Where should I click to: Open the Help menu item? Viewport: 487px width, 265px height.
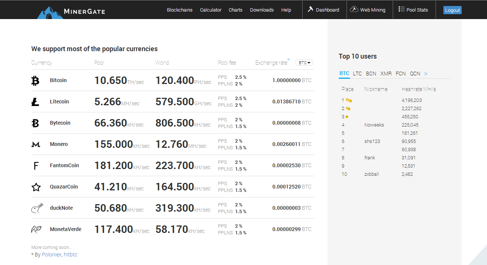click(x=286, y=10)
